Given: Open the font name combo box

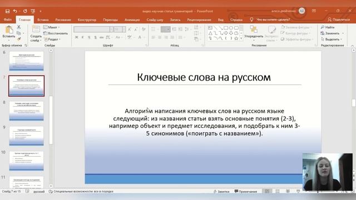Looking at the screenshot, I should tap(93, 29).
